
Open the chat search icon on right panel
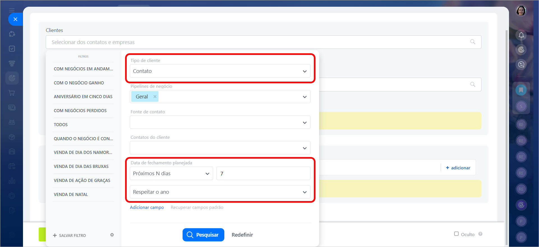[521, 64]
